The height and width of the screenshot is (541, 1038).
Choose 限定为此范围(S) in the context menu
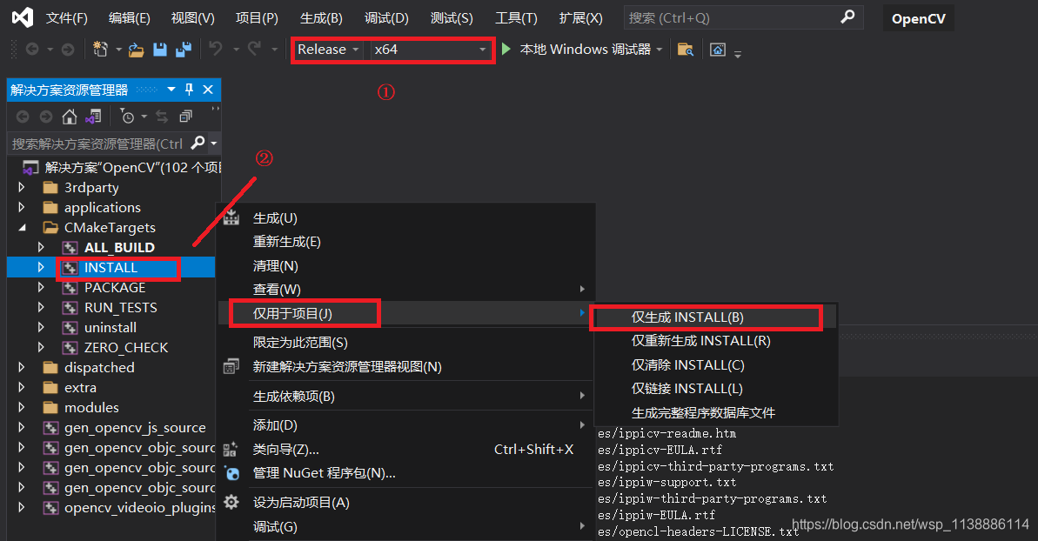click(405, 343)
